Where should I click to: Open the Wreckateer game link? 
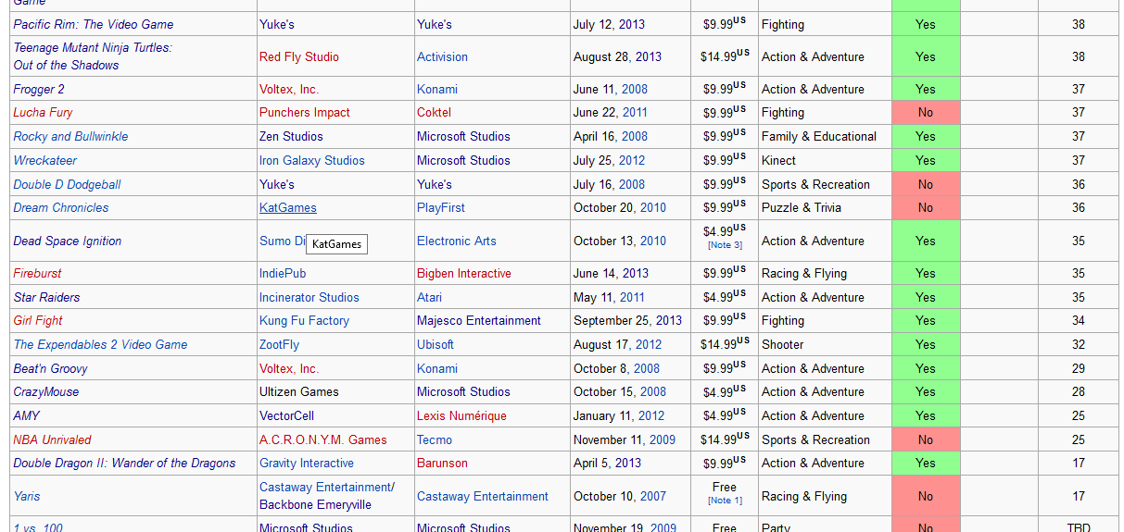[45, 160]
